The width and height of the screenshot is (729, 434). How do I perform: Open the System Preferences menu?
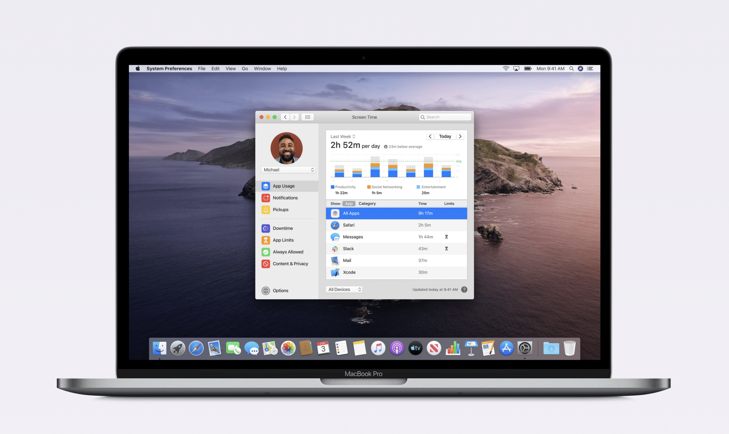point(169,68)
